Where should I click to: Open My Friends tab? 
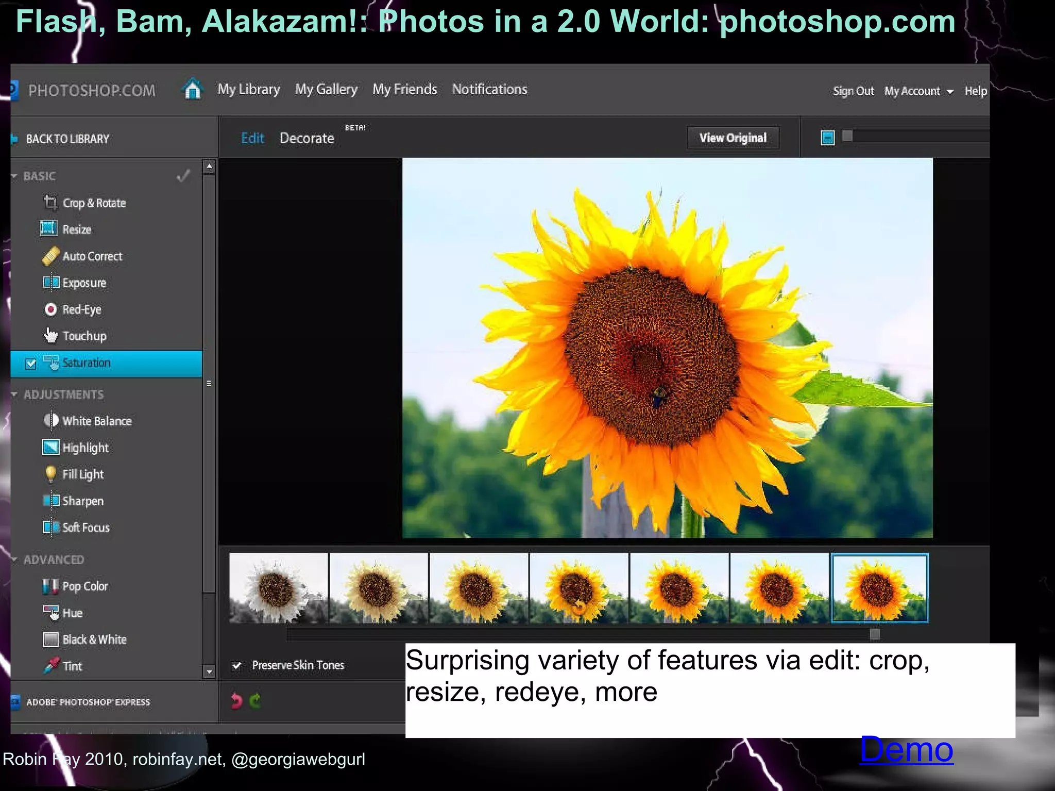[x=404, y=90]
